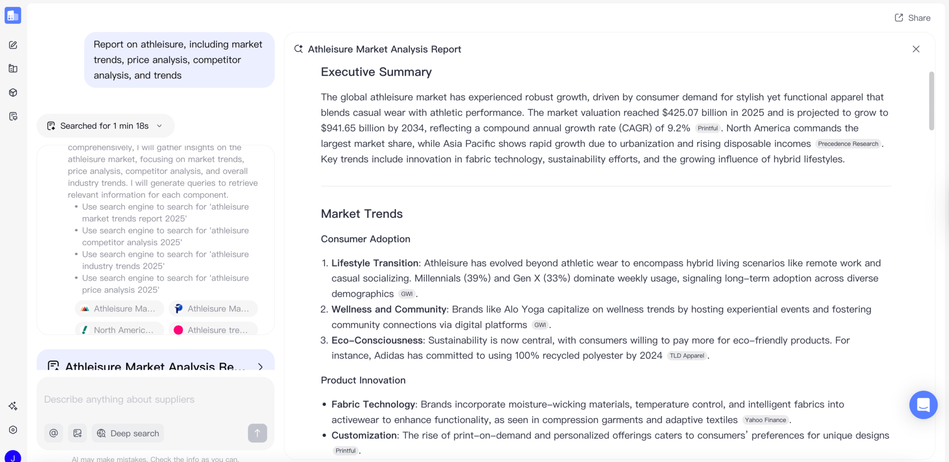Open the North Americ source chip
The width and height of the screenshot is (949, 462).
pyautogui.click(x=119, y=330)
